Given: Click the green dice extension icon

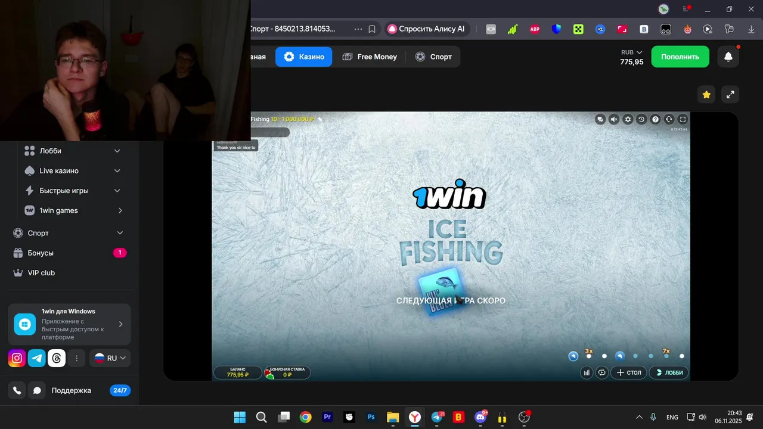Looking at the screenshot, I should pos(578,29).
